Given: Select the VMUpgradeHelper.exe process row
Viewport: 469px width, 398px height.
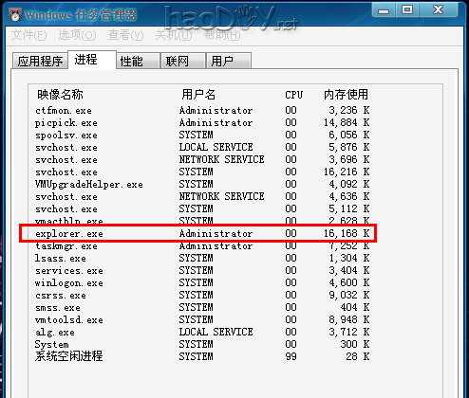Looking at the screenshot, I should click(x=202, y=184).
